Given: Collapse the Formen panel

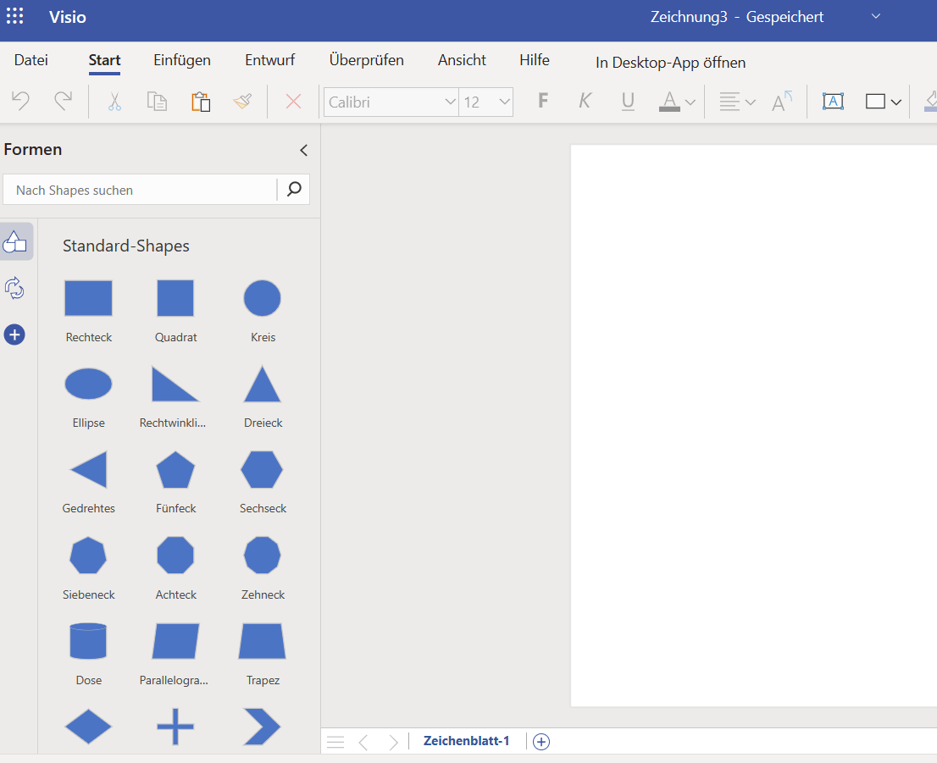Looking at the screenshot, I should point(303,150).
